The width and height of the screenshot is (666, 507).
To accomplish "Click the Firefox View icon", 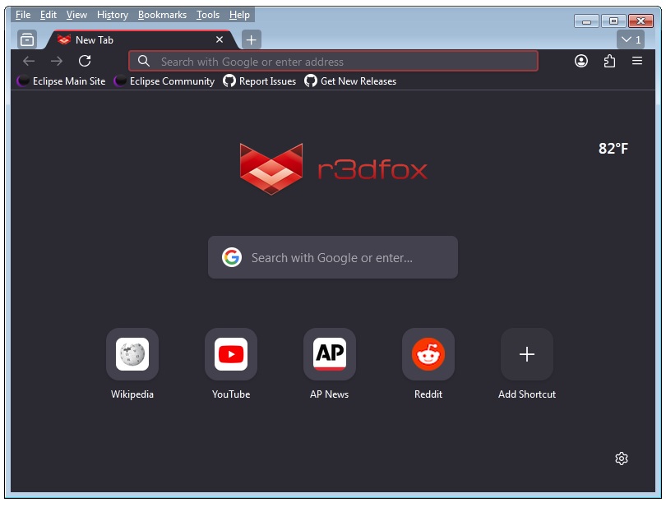I will [27, 39].
